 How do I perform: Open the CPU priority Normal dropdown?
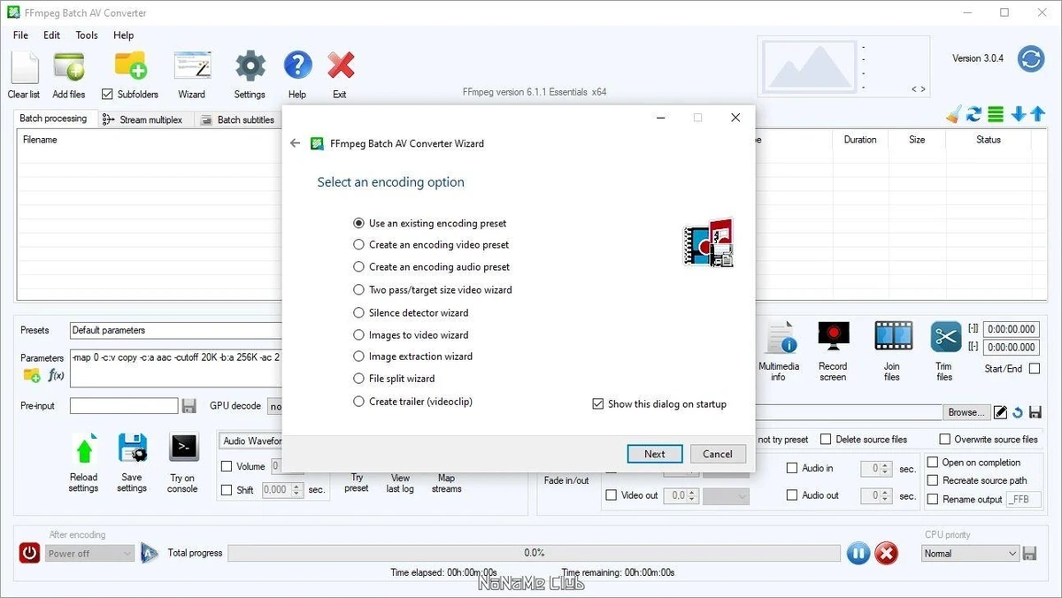[x=969, y=554]
